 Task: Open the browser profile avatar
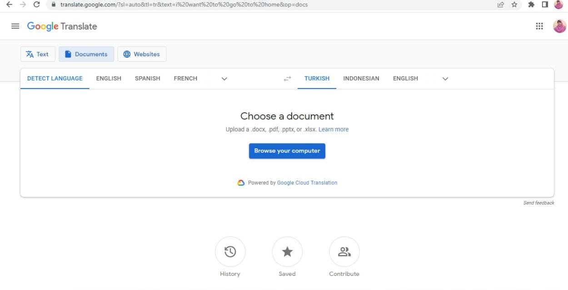pos(558,5)
